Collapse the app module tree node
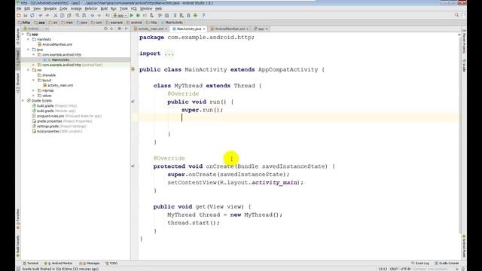The image size is (482, 271). (x=23, y=35)
